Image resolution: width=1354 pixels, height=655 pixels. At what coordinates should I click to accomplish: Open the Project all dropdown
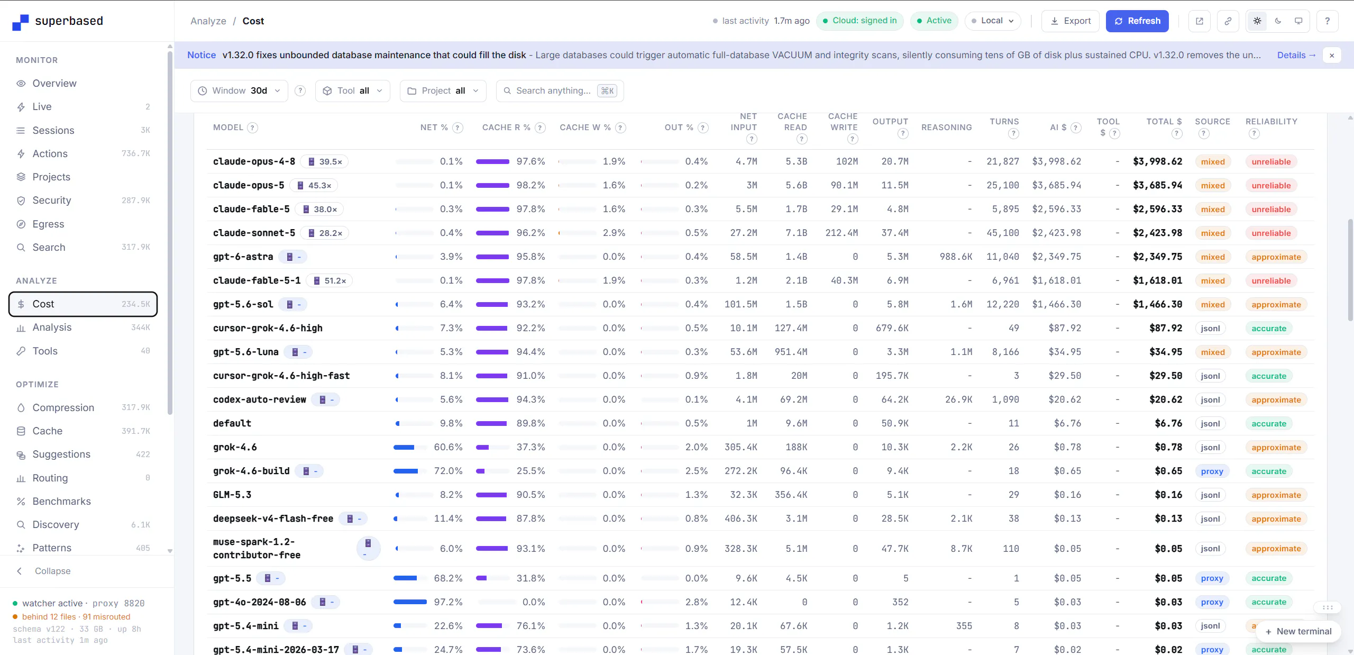[444, 91]
